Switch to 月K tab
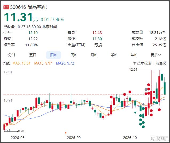170x143 pixels. click(94, 55)
